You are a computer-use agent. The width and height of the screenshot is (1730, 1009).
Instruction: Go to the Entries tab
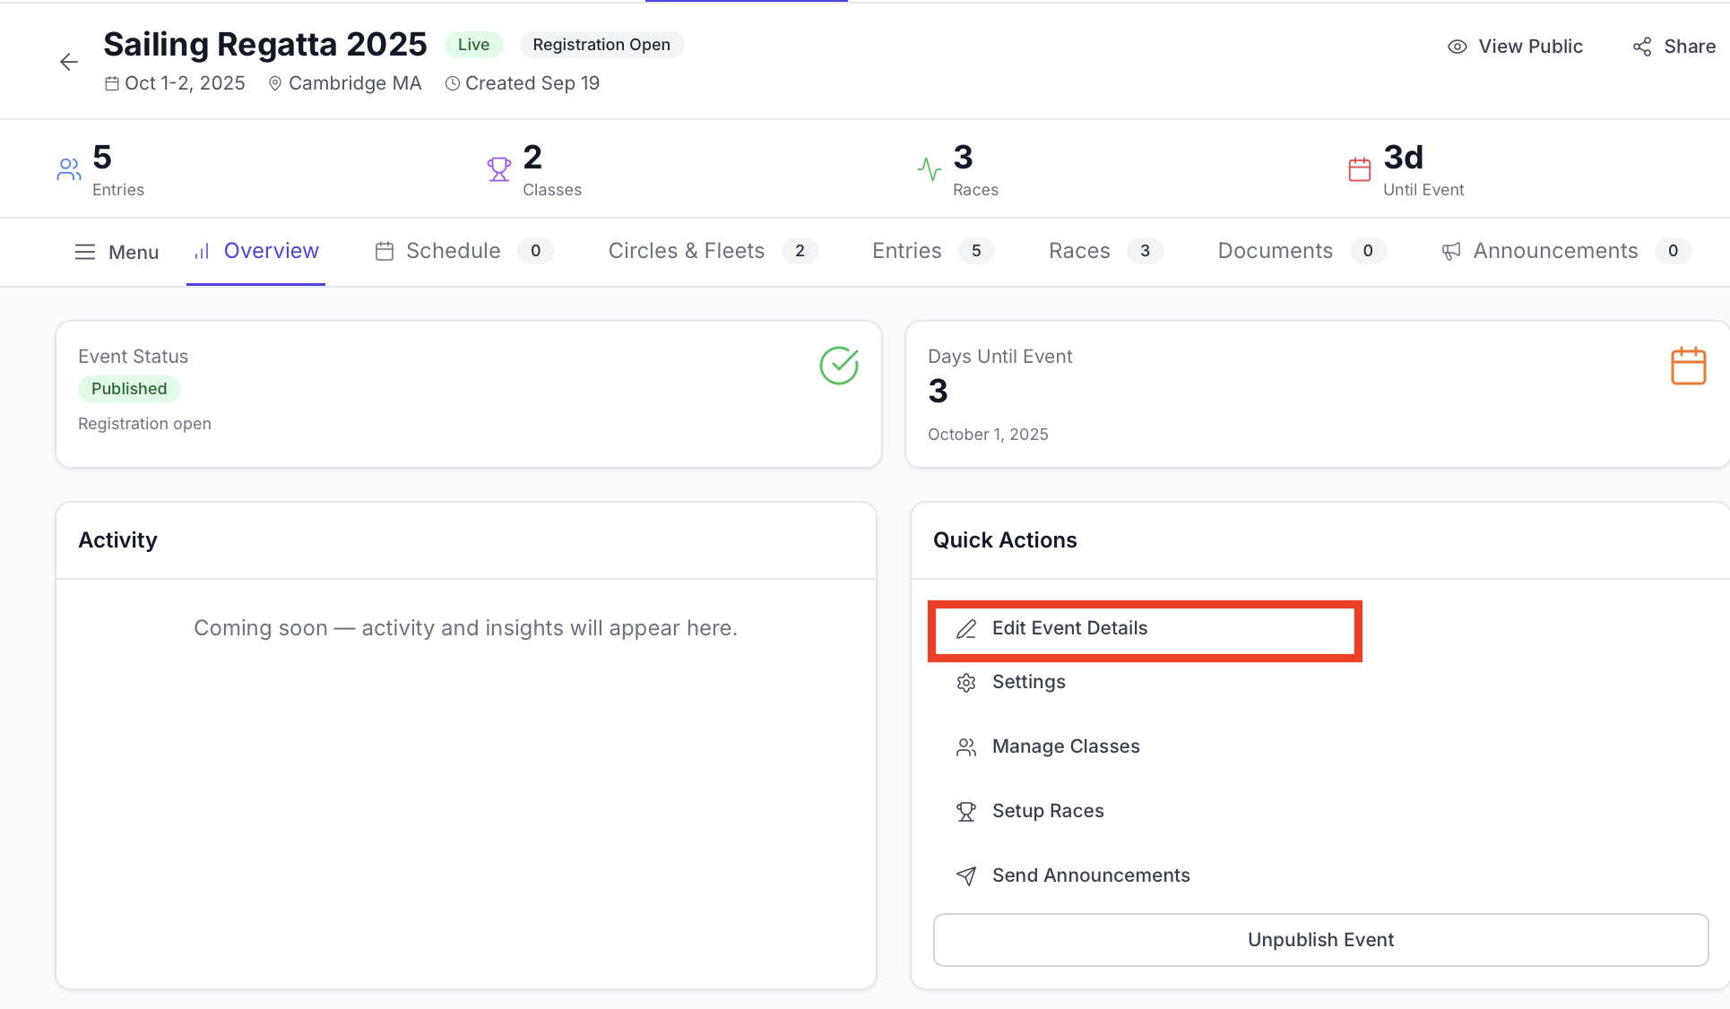point(907,251)
